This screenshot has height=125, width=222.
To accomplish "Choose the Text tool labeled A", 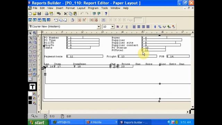I will [x=30, y=42].
